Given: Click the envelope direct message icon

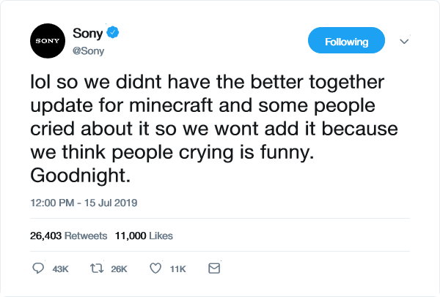Looking at the screenshot, I should (214, 268).
